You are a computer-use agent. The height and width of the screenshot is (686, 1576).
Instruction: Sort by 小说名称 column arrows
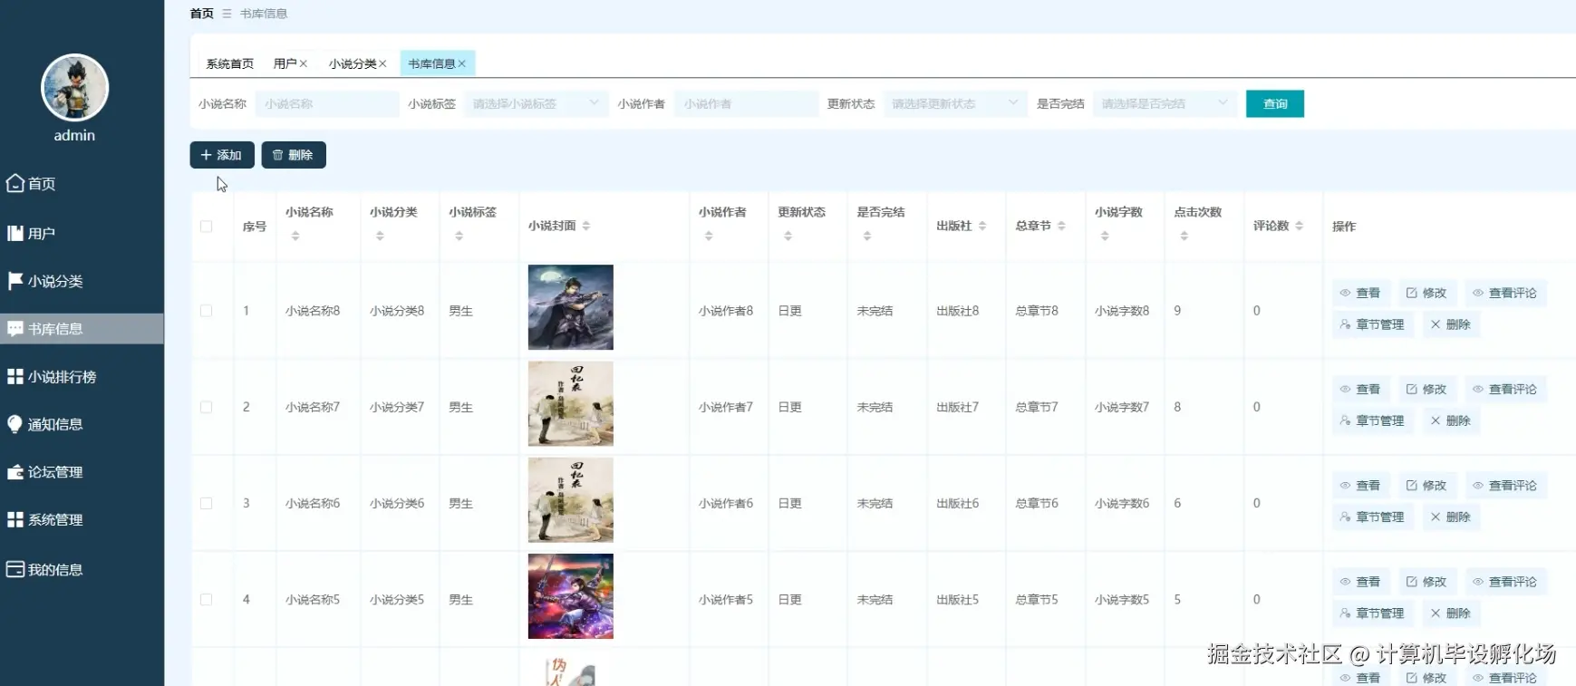295,237
